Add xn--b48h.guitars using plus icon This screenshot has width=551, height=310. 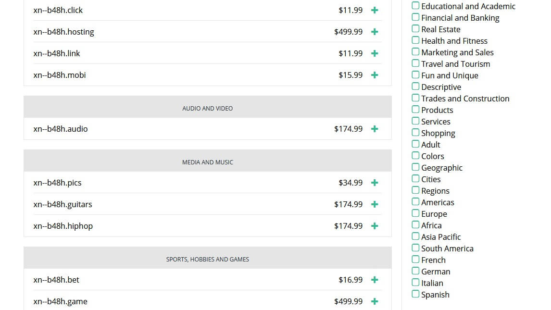pyautogui.click(x=375, y=204)
